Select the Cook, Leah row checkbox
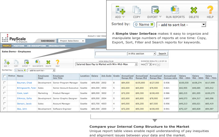This screenshot has height=137, width=219. point(5,93)
